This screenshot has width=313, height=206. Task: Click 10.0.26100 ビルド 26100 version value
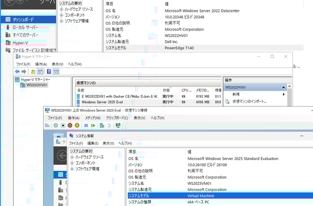(207, 165)
